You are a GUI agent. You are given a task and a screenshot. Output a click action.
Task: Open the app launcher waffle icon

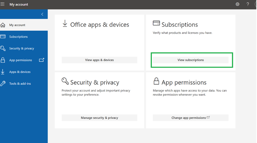tap(3, 4)
